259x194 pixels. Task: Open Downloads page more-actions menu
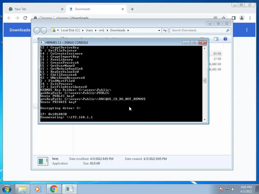pos(247,30)
